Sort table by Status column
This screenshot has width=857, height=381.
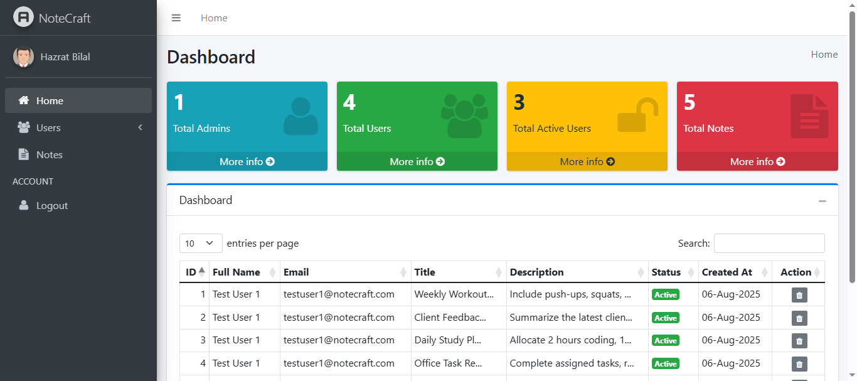pyautogui.click(x=674, y=272)
